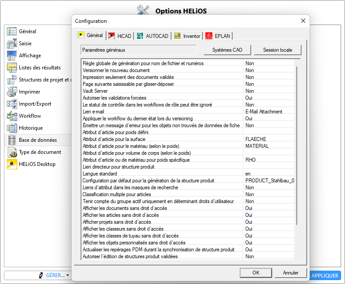Select Page suivante saisissable par glisser-déposer row
The height and width of the screenshot is (284, 345).
(x=187, y=84)
